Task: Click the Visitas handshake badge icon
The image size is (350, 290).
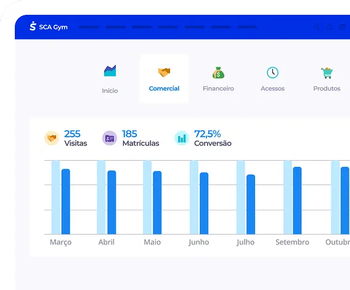Action: 52,138
